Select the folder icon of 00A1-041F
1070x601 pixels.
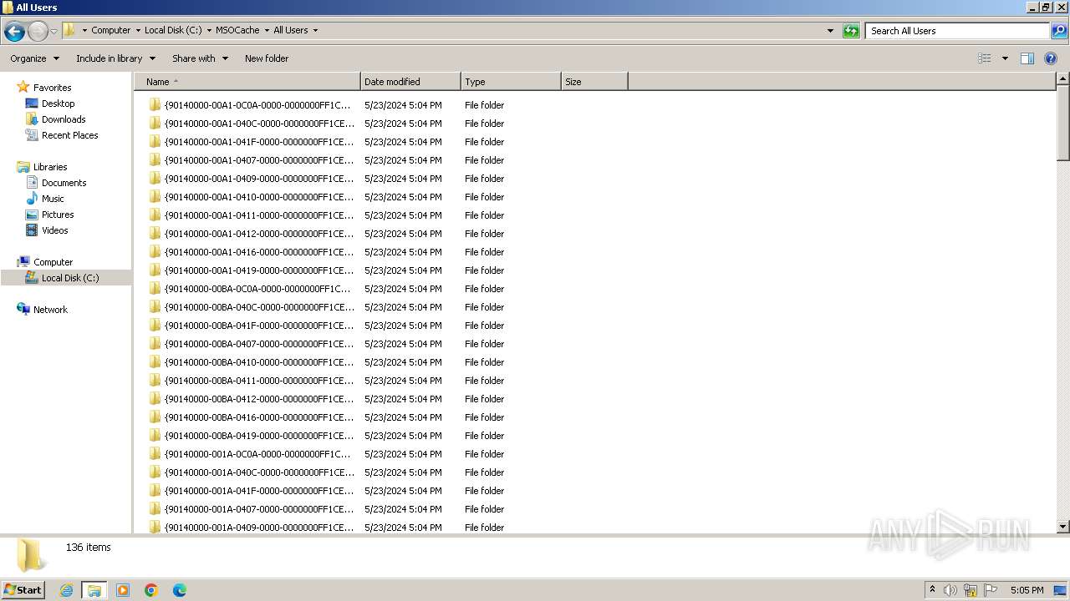[x=155, y=142]
